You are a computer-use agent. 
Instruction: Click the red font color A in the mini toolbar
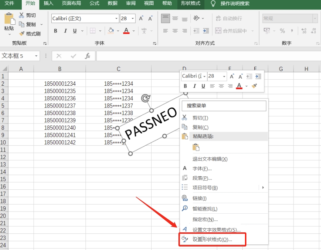point(239,86)
